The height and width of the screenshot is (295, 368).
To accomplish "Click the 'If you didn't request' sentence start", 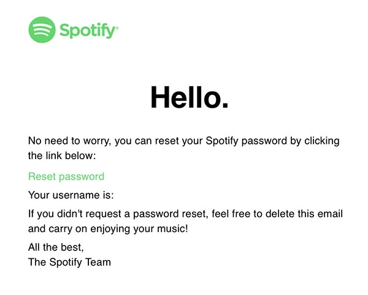I will click(x=74, y=214).
